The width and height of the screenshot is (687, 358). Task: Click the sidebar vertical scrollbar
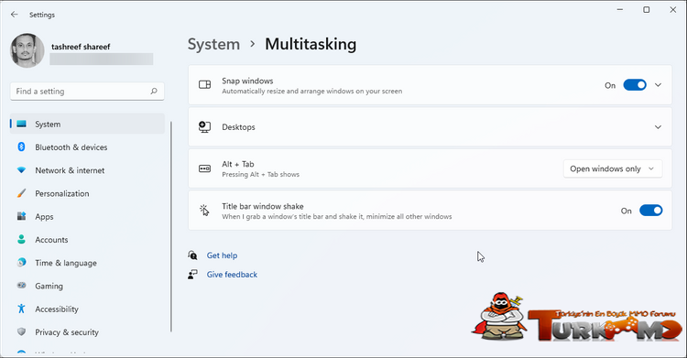[x=171, y=226]
